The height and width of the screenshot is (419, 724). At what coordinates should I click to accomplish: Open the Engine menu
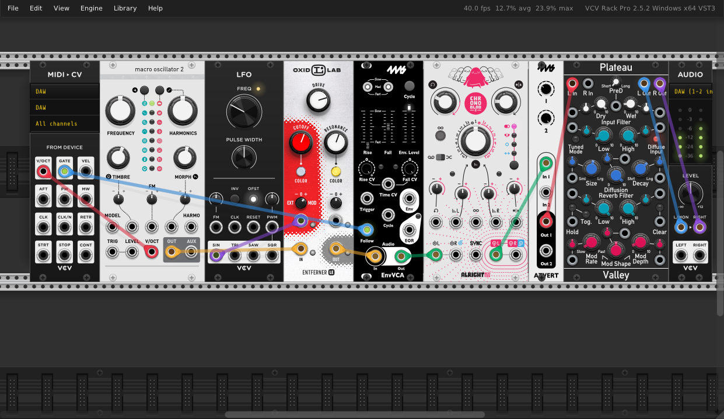pyautogui.click(x=91, y=8)
